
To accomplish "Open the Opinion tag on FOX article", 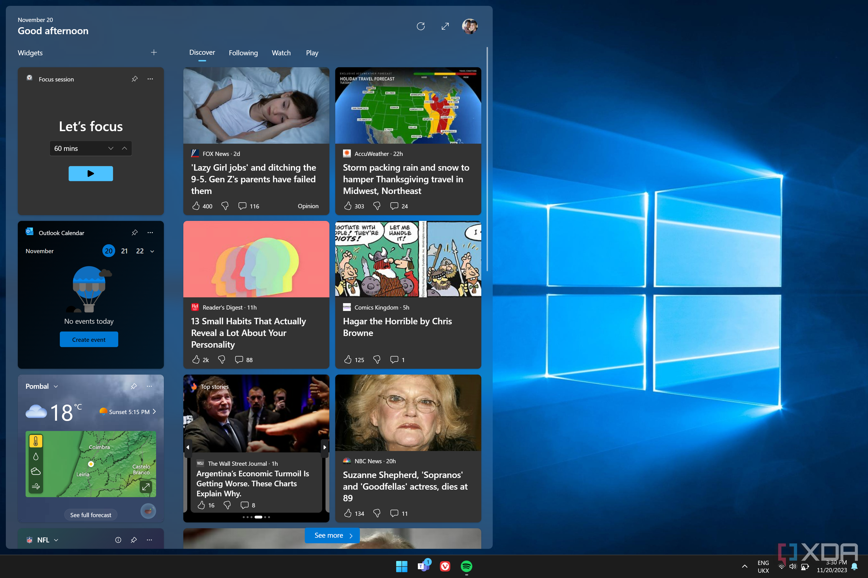I will (308, 206).
